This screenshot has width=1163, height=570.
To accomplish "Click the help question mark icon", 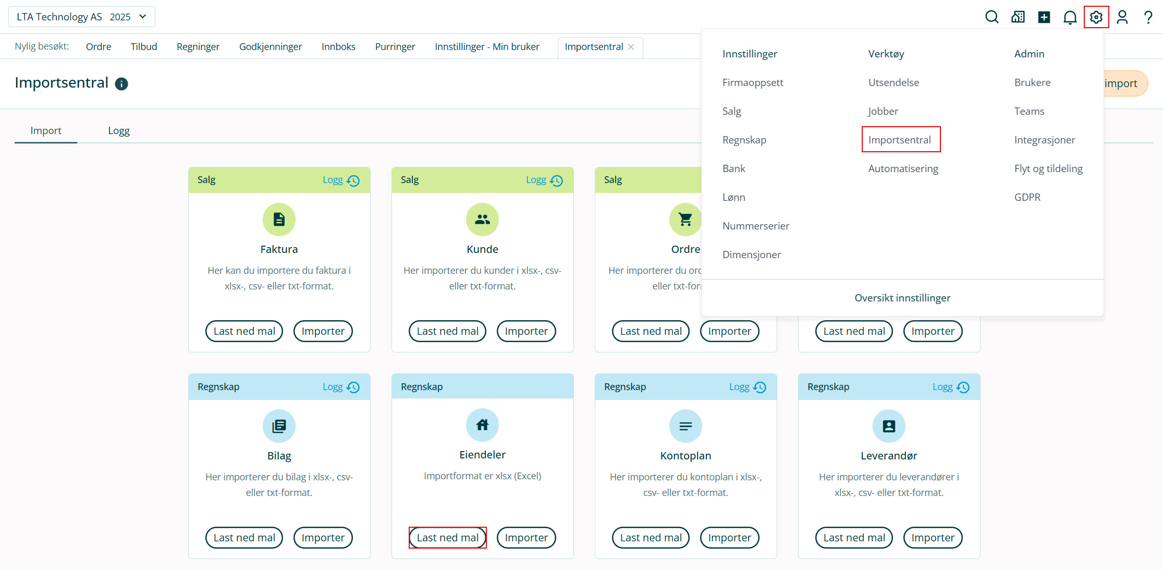I will pos(1148,17).
